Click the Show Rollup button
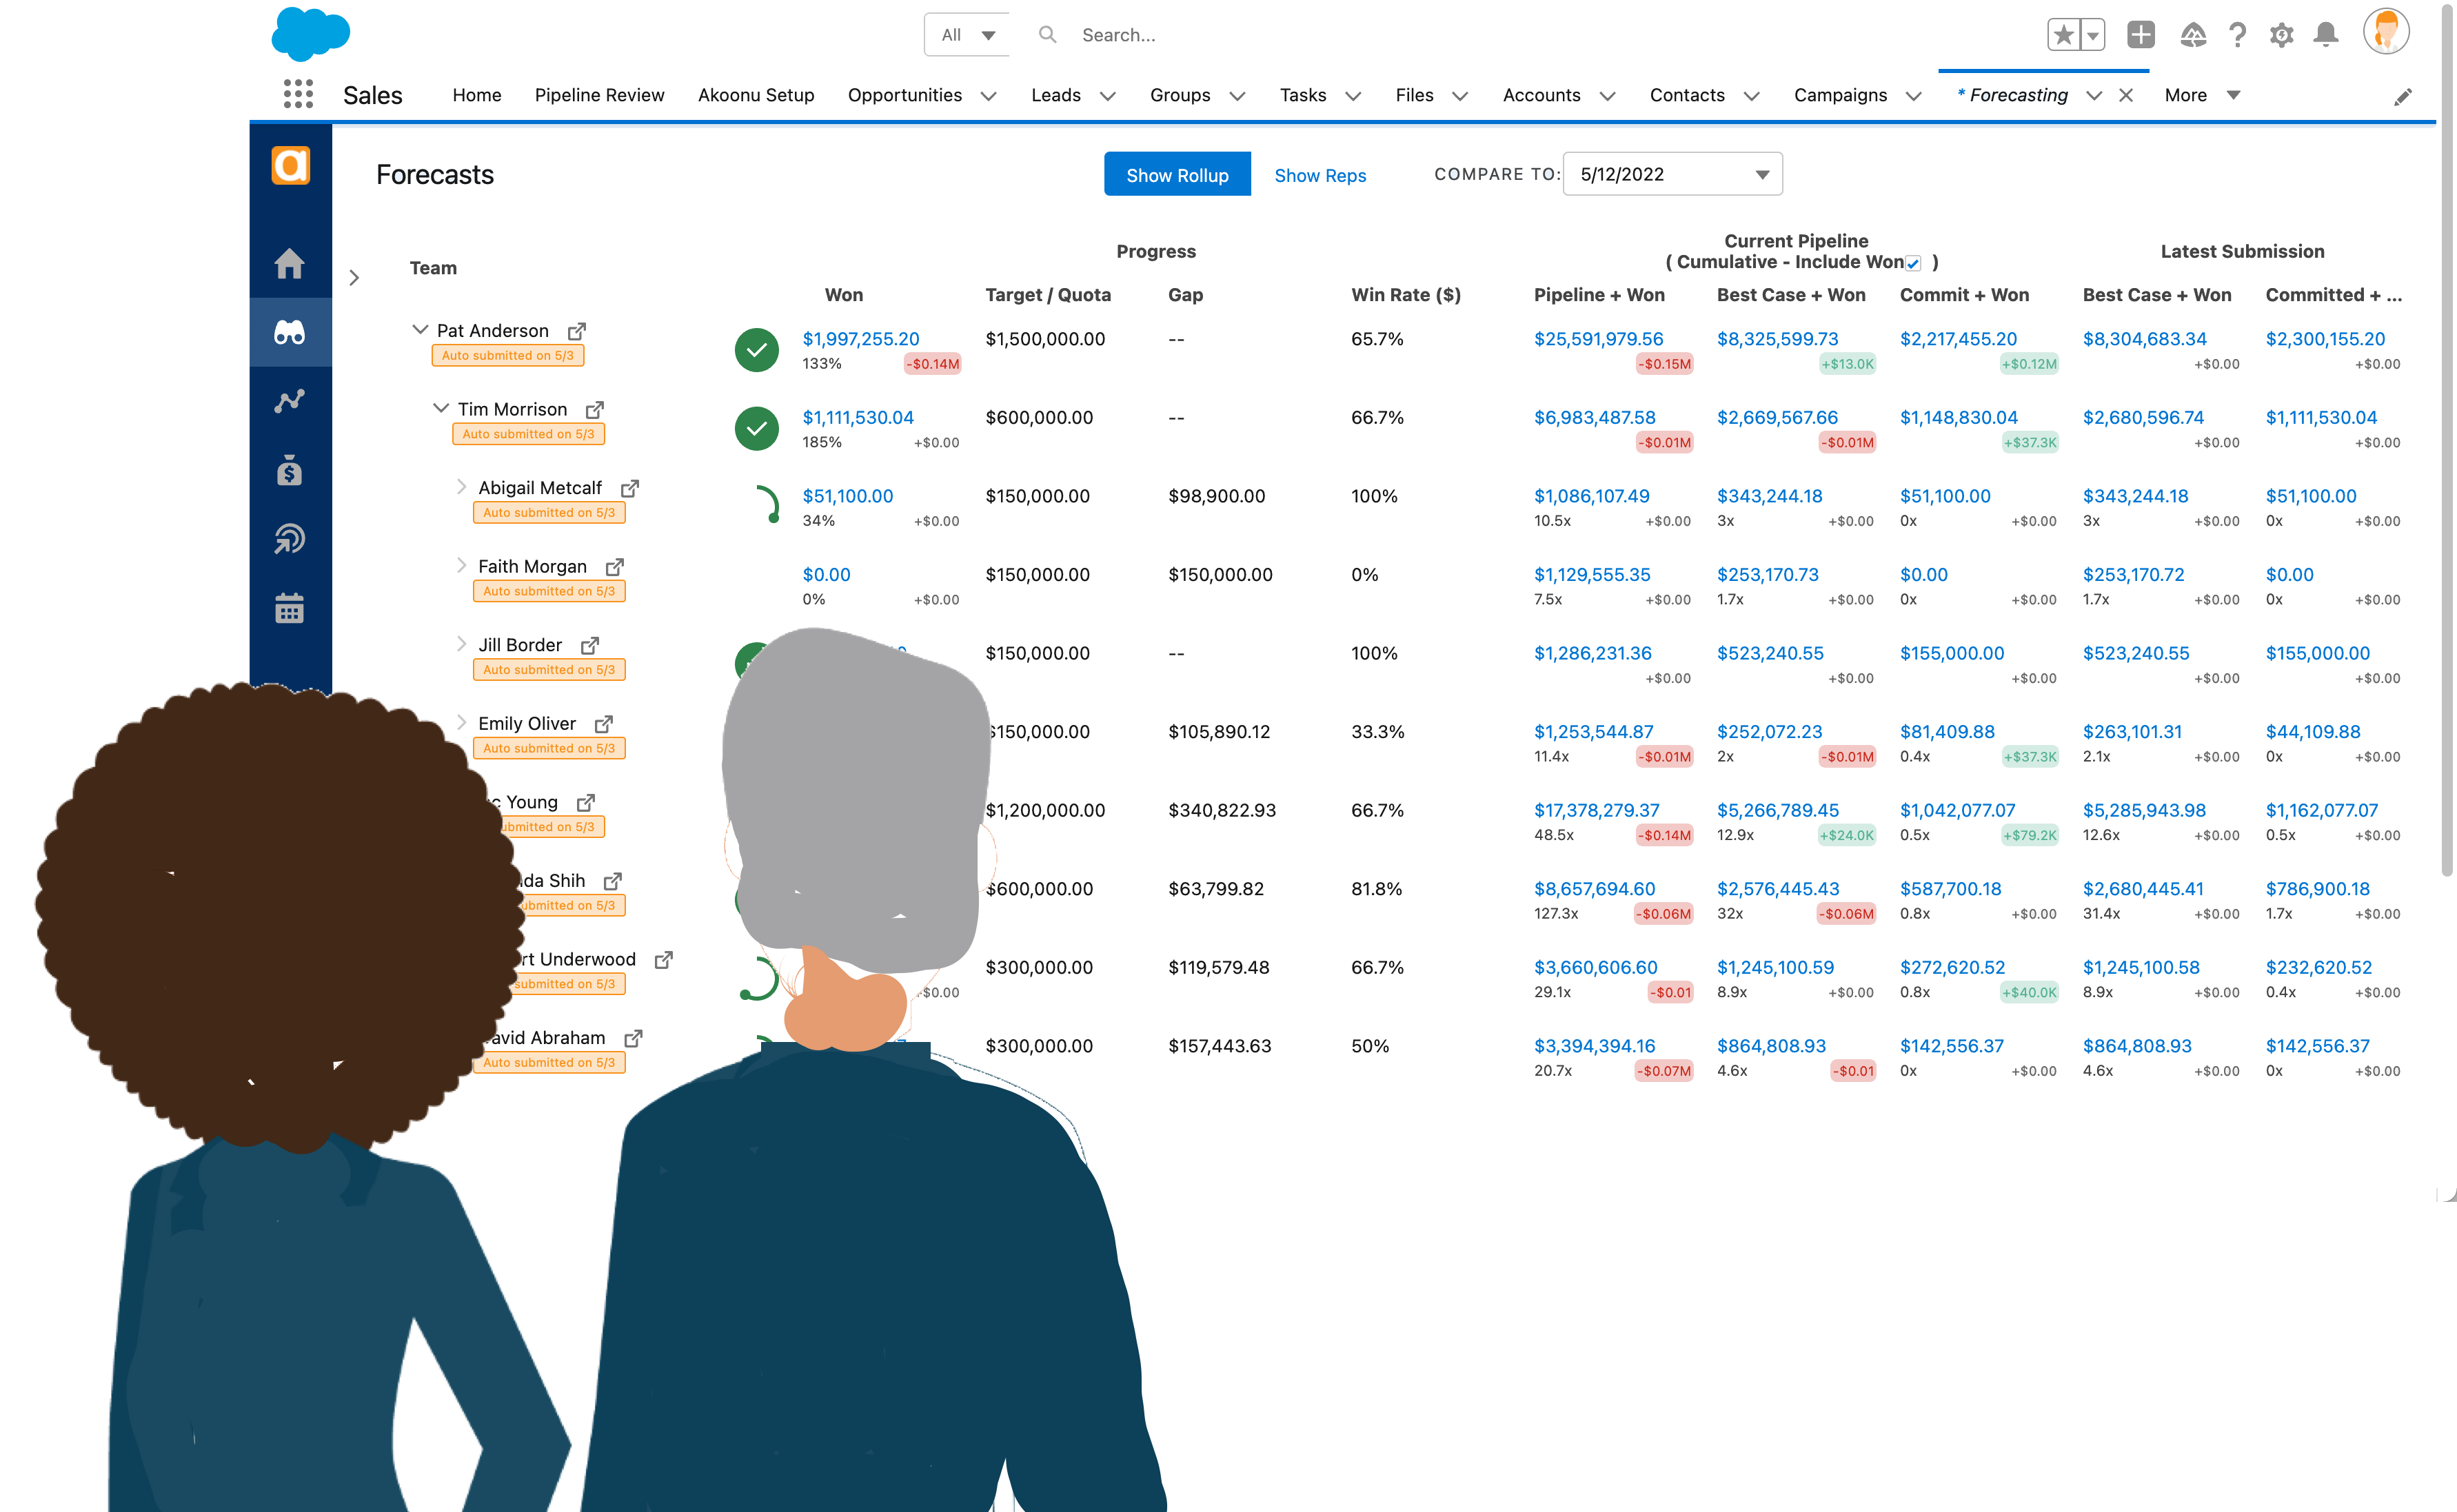The height and width of the screenshot is (1512, 2457). coord(1177,175)
